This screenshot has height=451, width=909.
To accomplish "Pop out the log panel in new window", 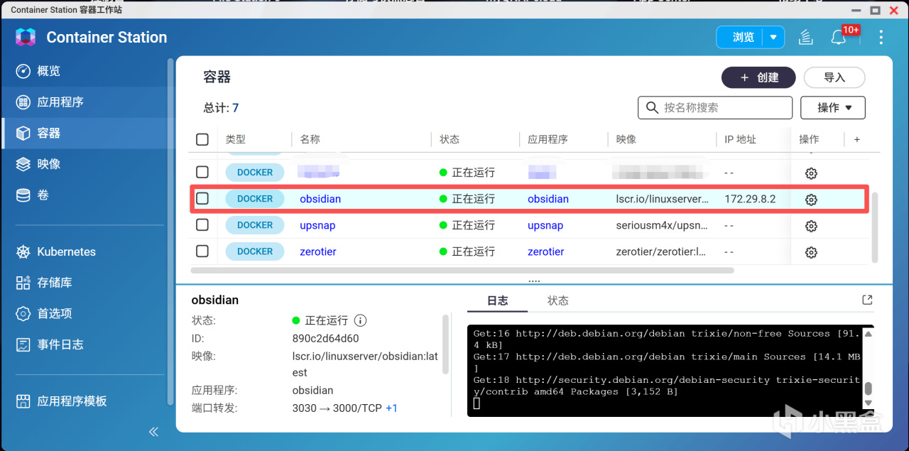I will pos(867,300).
